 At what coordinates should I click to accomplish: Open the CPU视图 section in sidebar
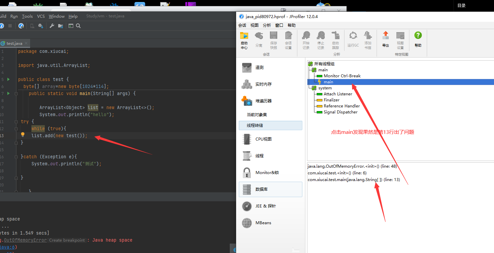tap(270, 139)
